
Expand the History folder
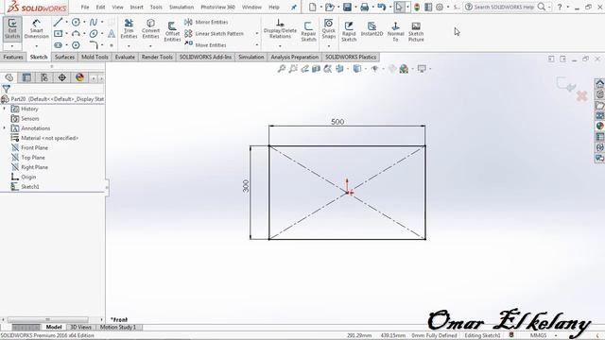[x=5, y=109]
